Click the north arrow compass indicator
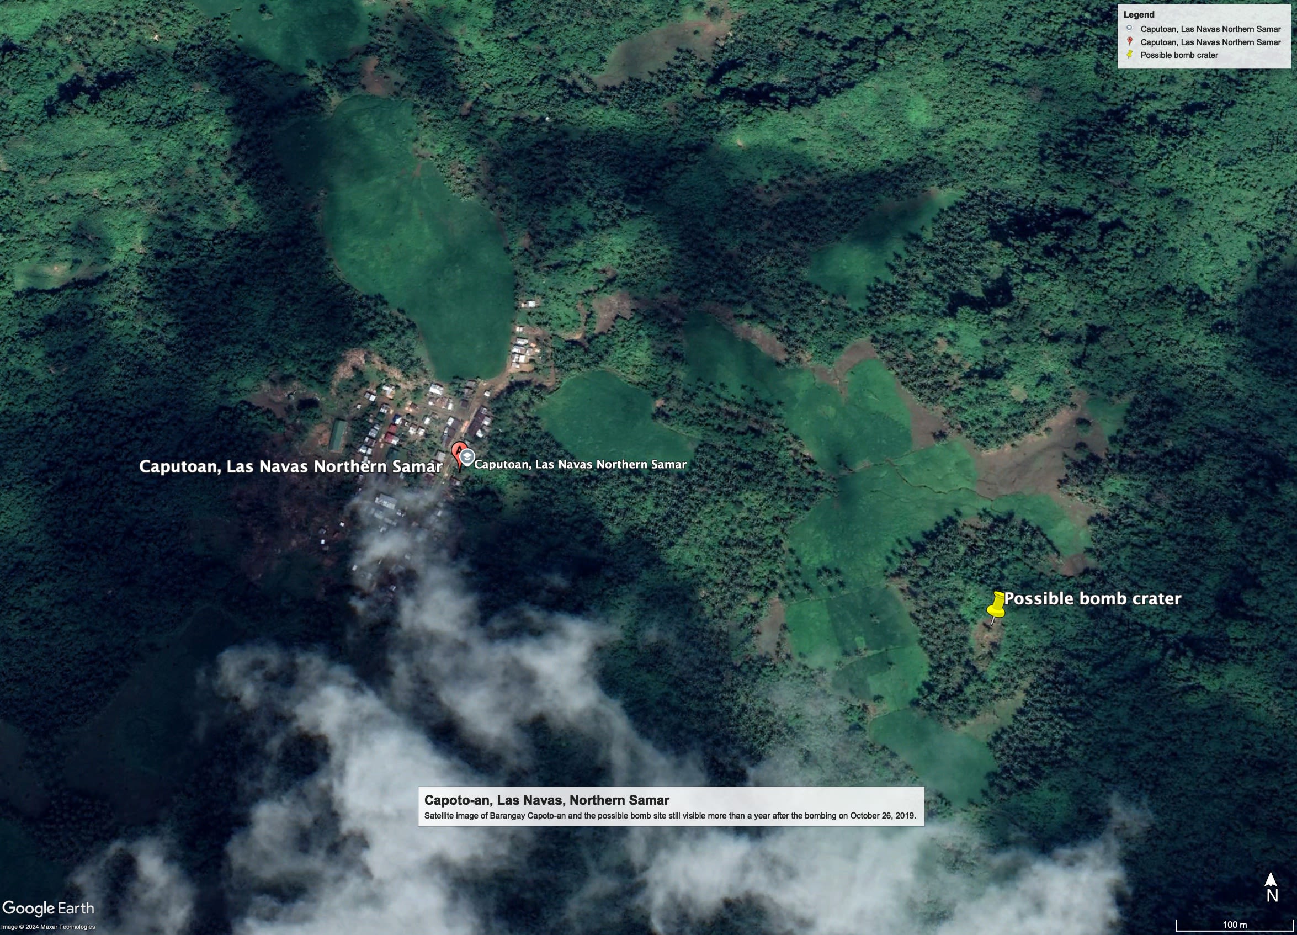The height and width of the screenshot is (935, 1297). click(1271, 887)
